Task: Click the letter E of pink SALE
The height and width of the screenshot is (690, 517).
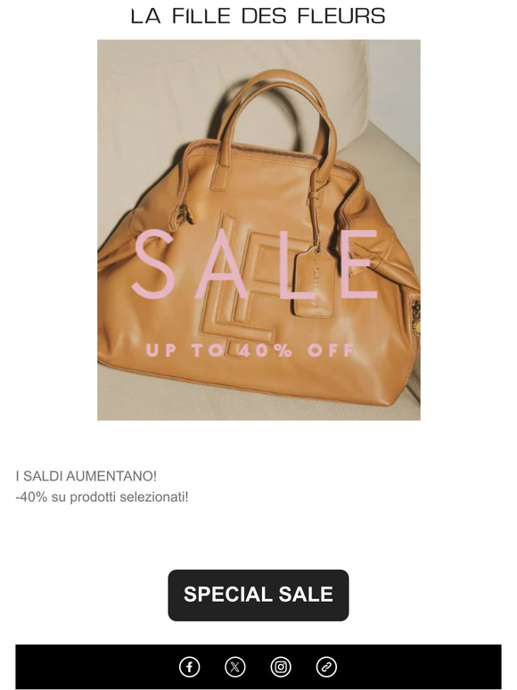Action: click(x=361, y=264)
